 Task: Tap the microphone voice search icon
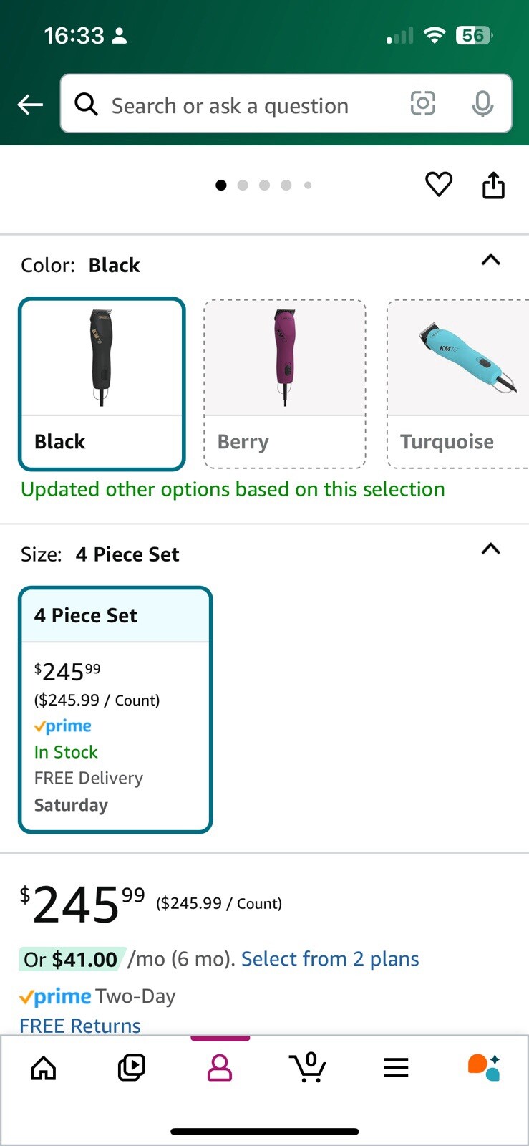coord(482,104)
